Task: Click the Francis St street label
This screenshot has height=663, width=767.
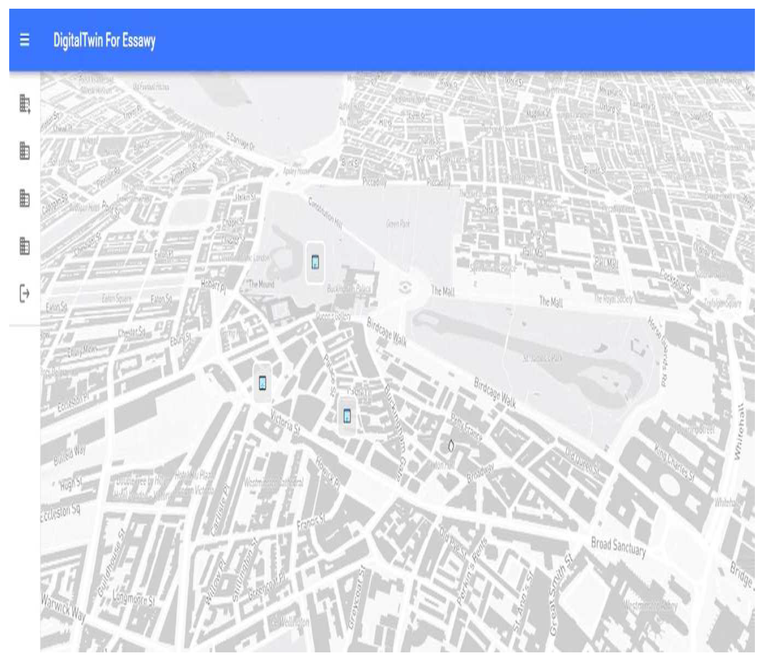Action: [311, 522]
